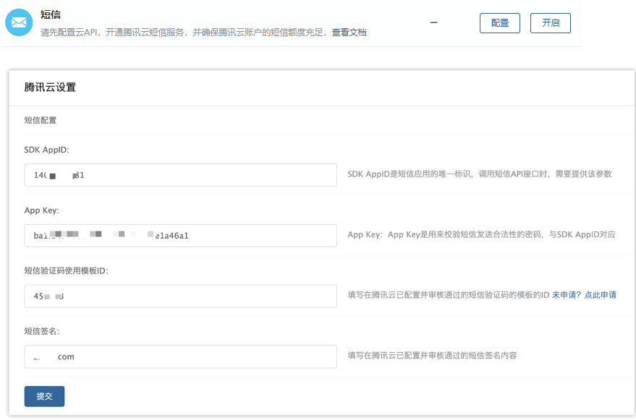
Task: Click the 短信配置 section label
Action: tap(40, 120)
